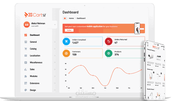Expand the Localization submenu chevron
172x101 pixels.
pyautogui.click(x=55, y=56)
